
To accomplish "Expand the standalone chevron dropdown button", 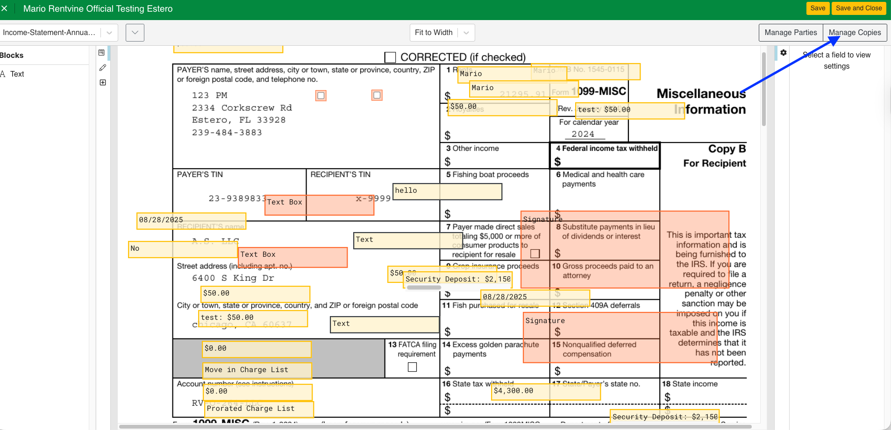I will point(135,33).
